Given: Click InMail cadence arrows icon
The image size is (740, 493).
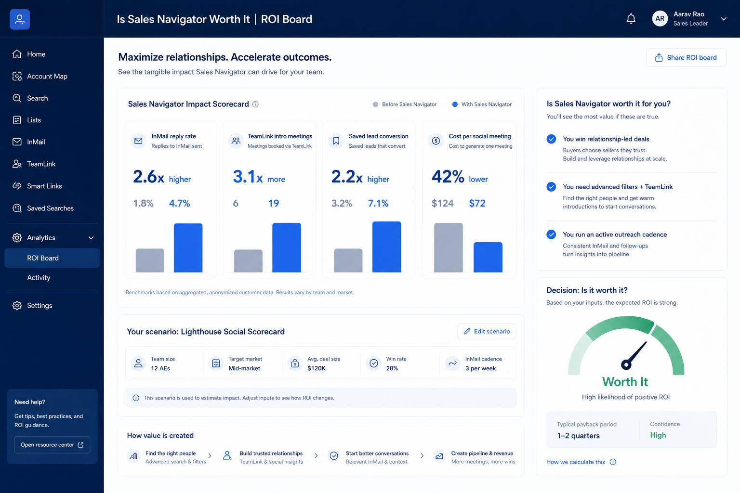Looking at the screenshot, I should pyautogui.click(x=452, y=363).
